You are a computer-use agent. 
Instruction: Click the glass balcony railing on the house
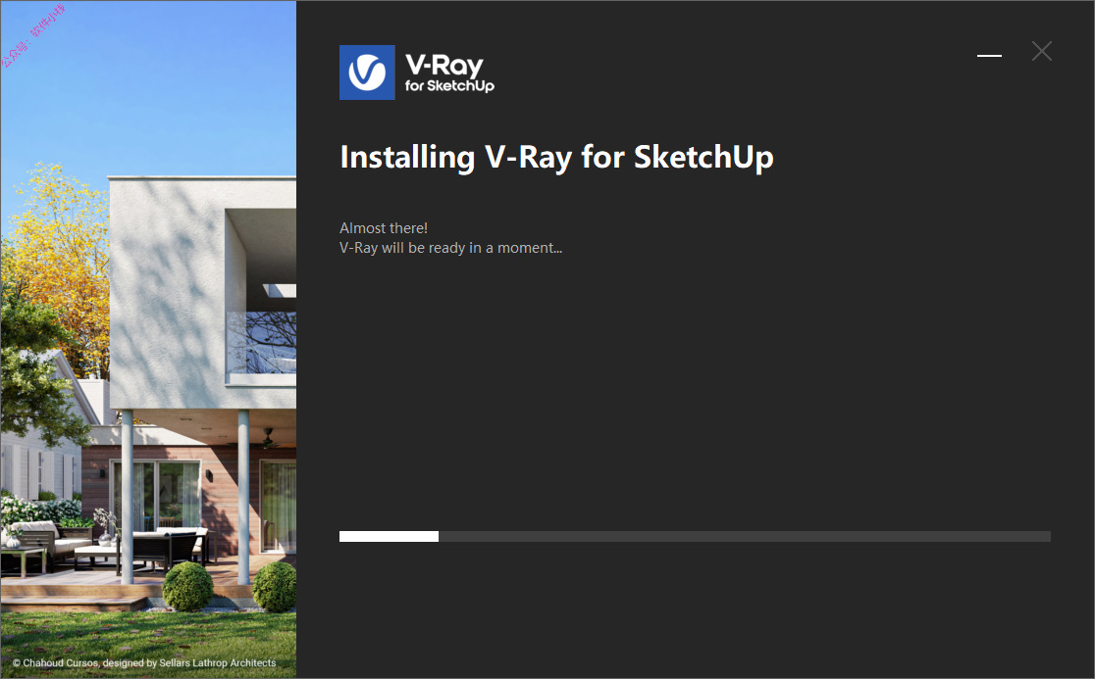[x=260, y=342]
